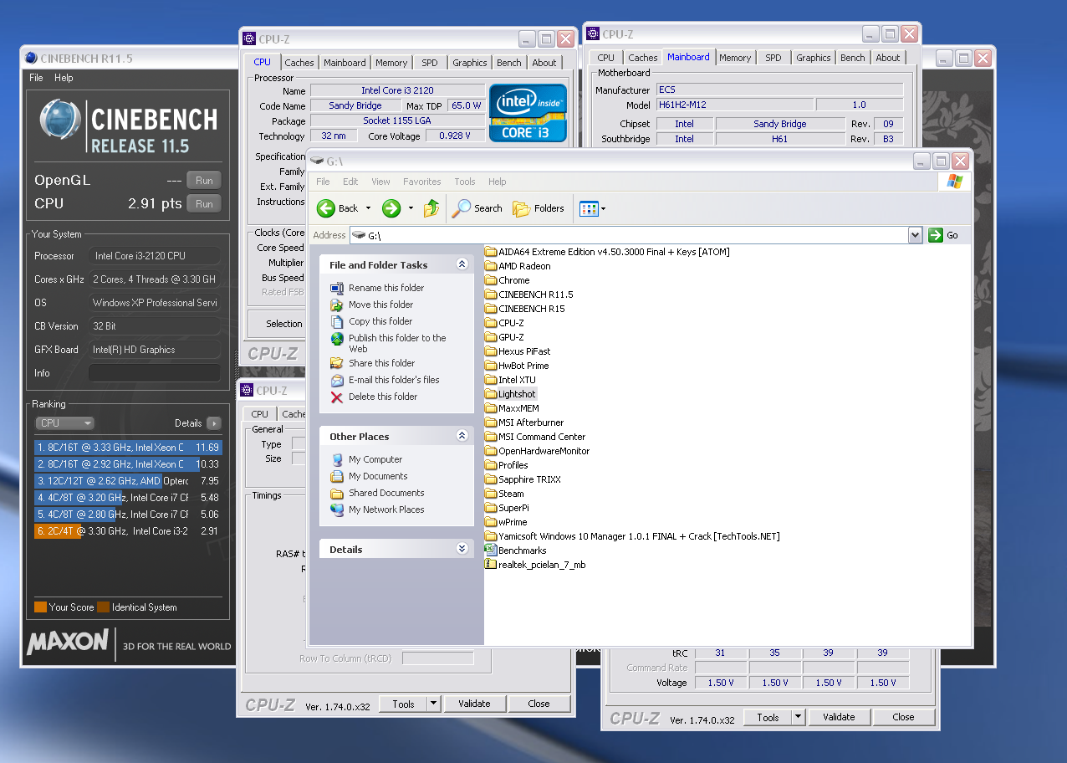Open File menu in Explorer
Viewport: 1067px width, 763px height.
click(x=323, y=182)
